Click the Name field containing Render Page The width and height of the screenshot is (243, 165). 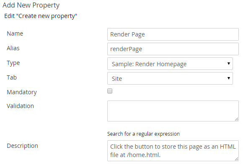[173, 34]
